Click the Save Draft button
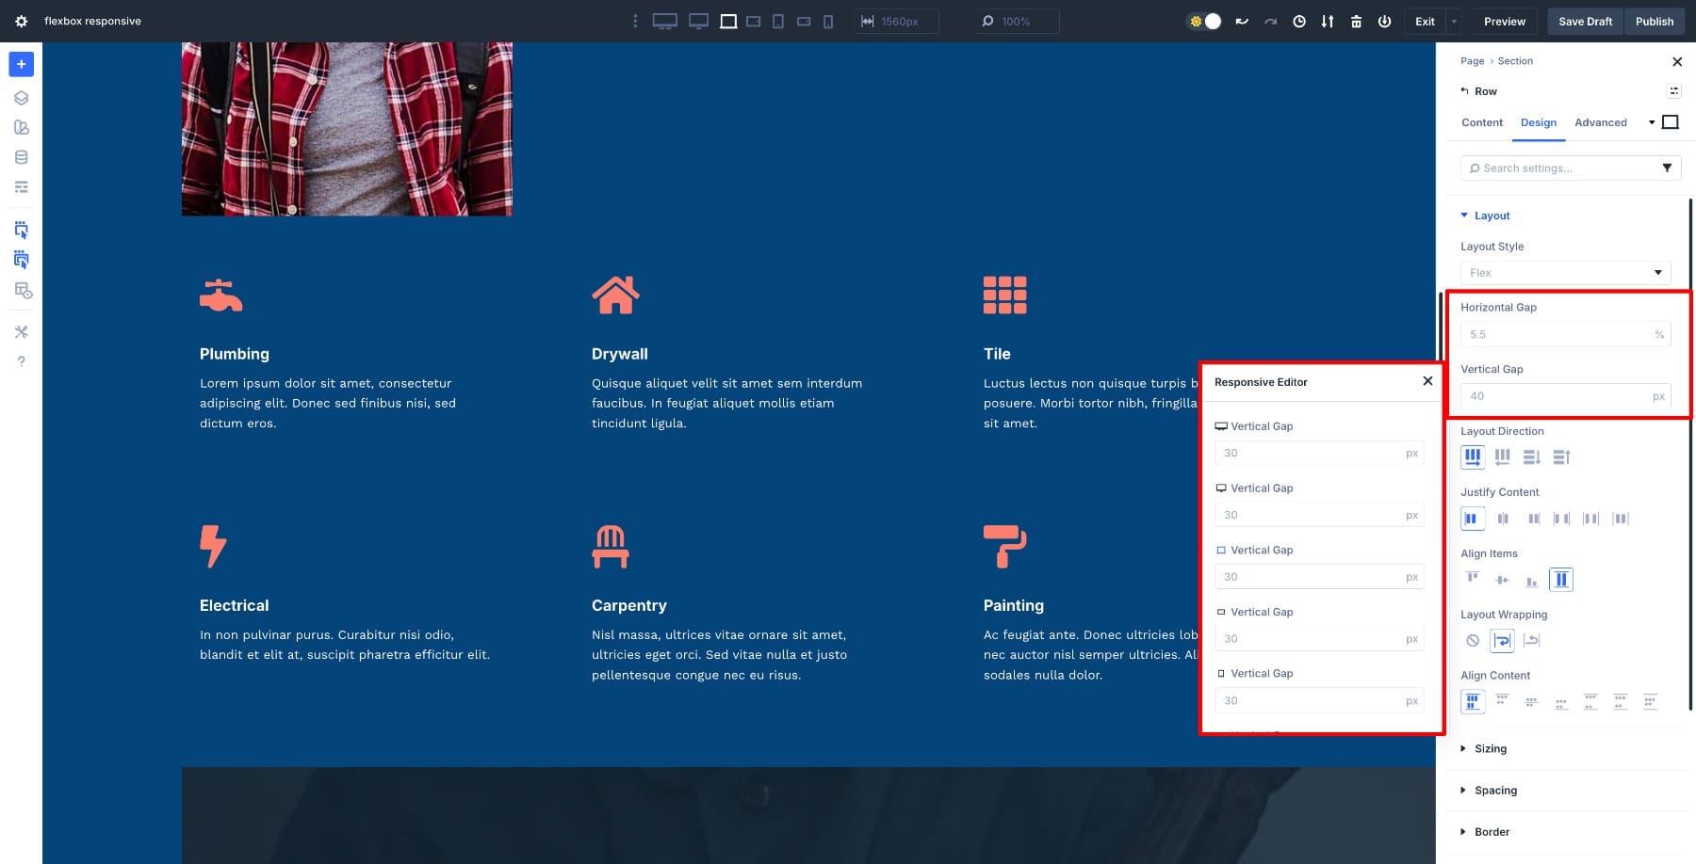 [1585, 21]
